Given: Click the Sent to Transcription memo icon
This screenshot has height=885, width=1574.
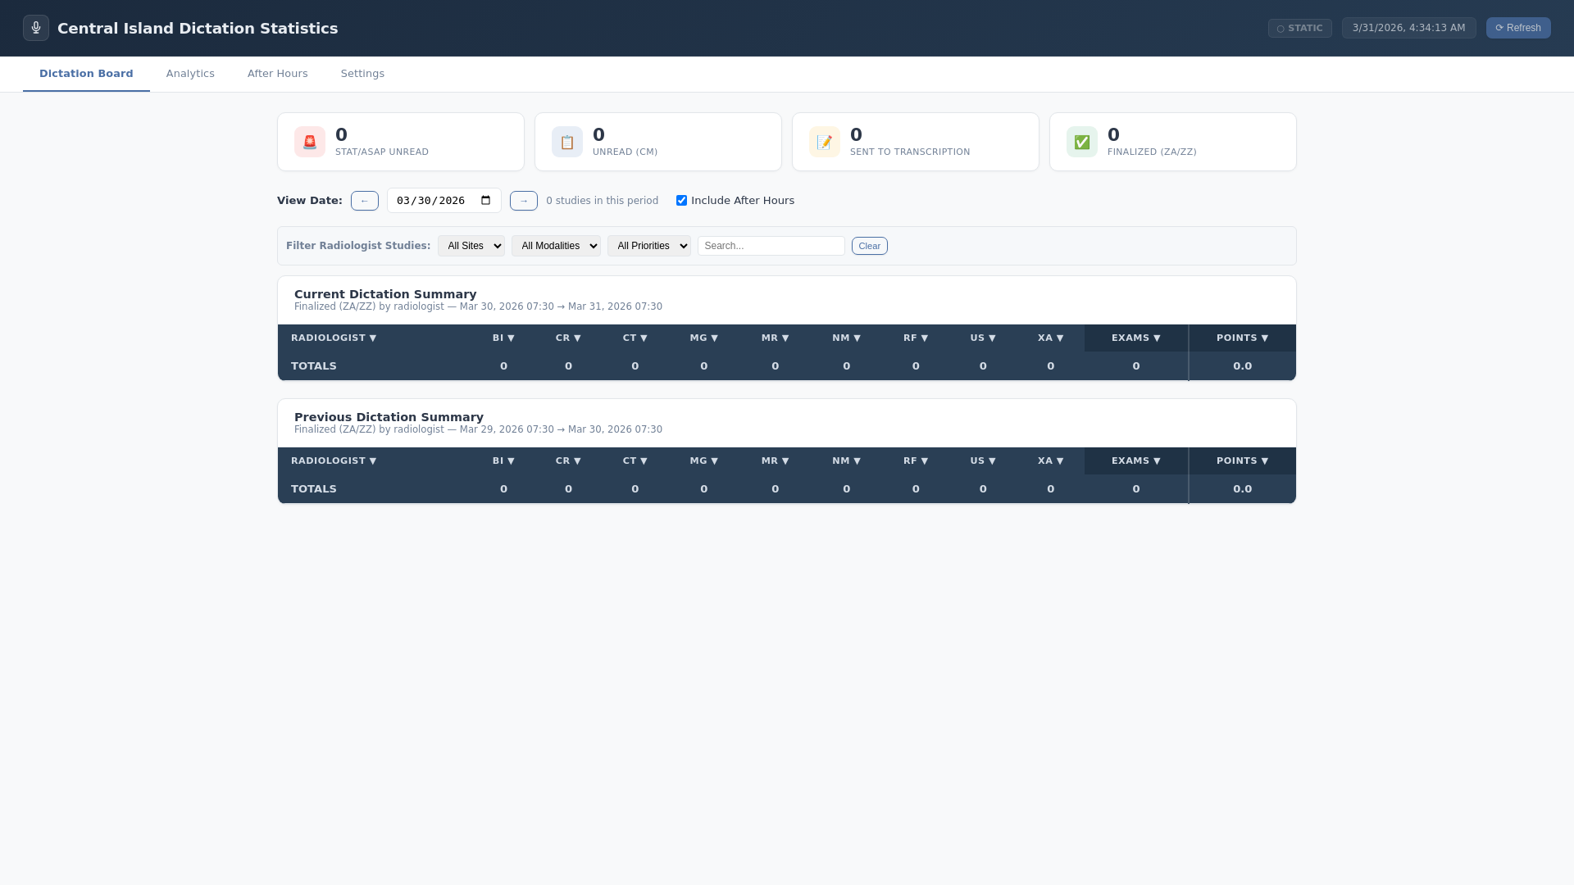Looking at the screenshot, I should (x=825, y=142).
